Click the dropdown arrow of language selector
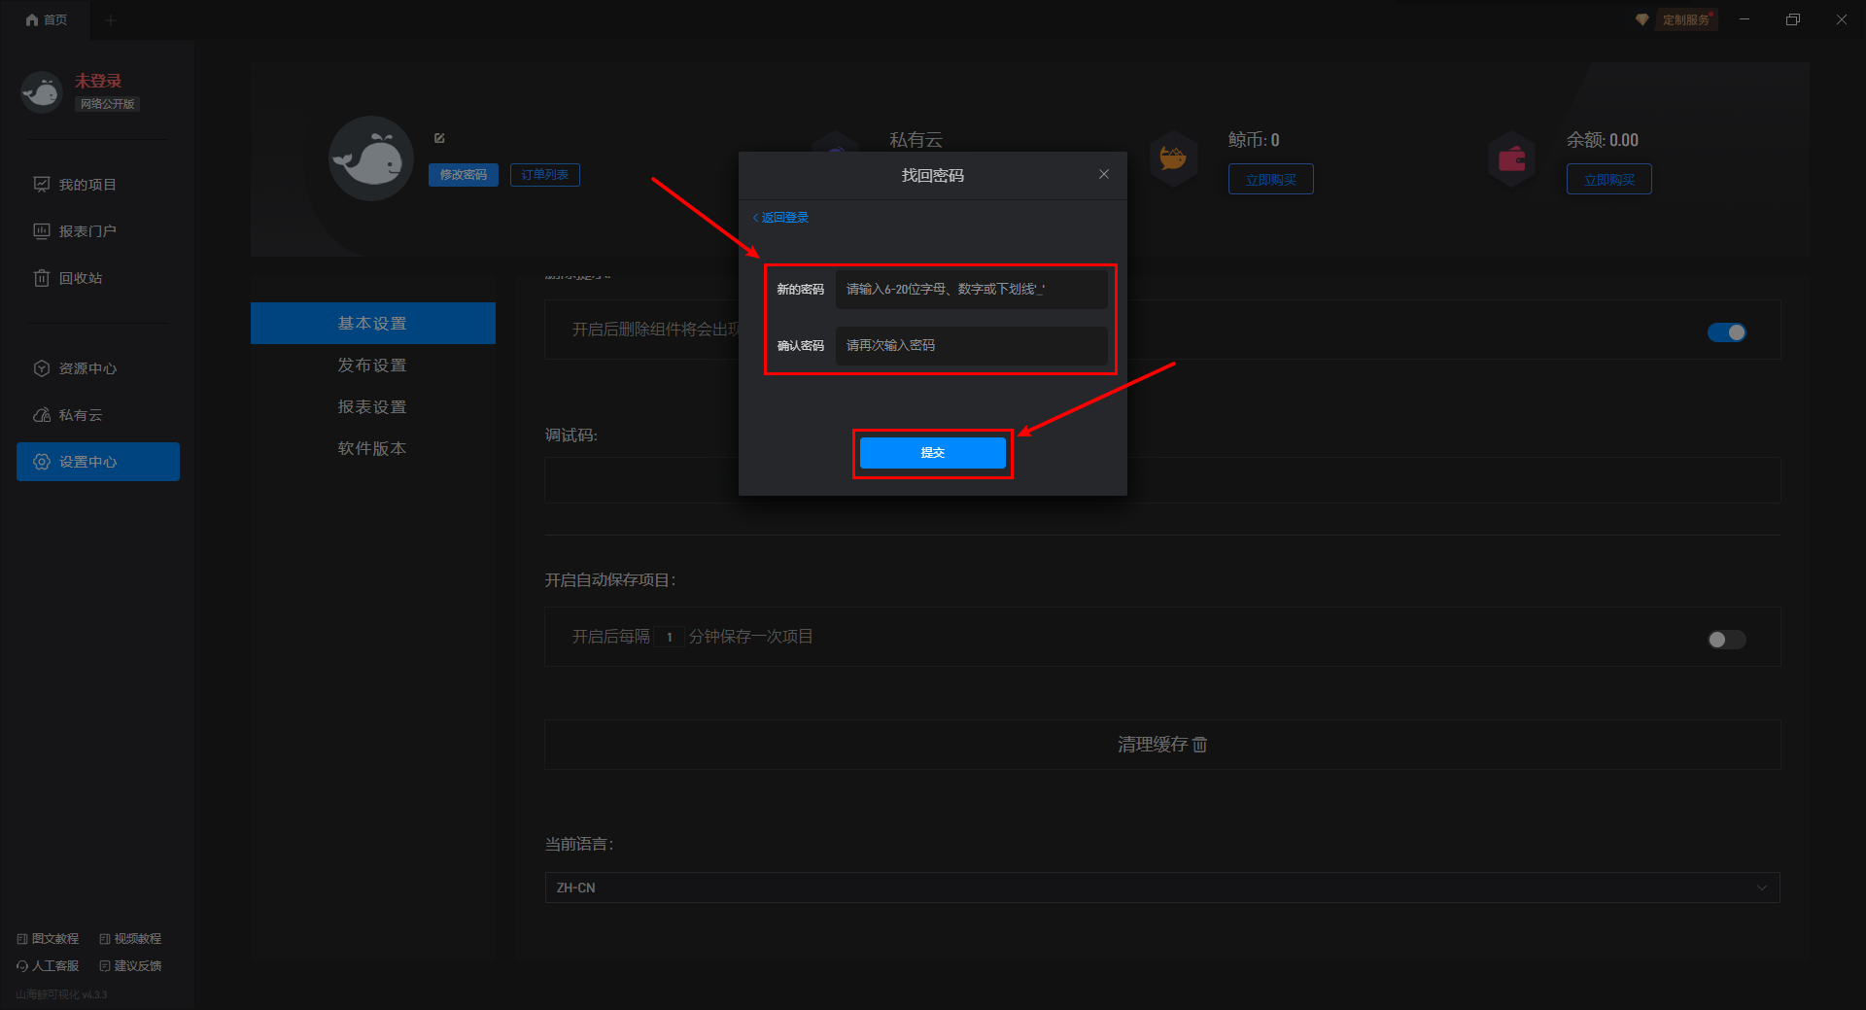 tap(1761, 888)
